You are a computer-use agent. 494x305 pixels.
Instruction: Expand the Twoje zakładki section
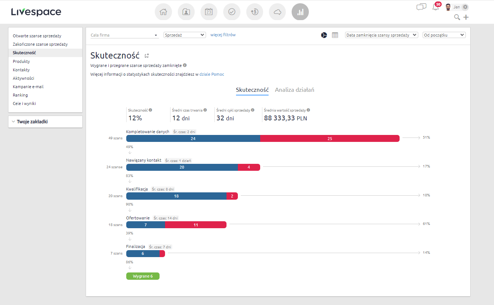[45, 122]
